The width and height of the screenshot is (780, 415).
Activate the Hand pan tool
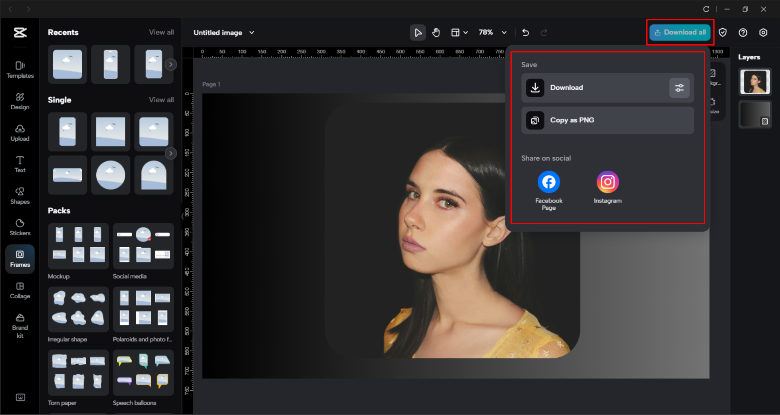pyautogui.click(x=436, y=33)
